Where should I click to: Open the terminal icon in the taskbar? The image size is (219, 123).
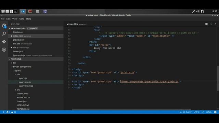16,11
